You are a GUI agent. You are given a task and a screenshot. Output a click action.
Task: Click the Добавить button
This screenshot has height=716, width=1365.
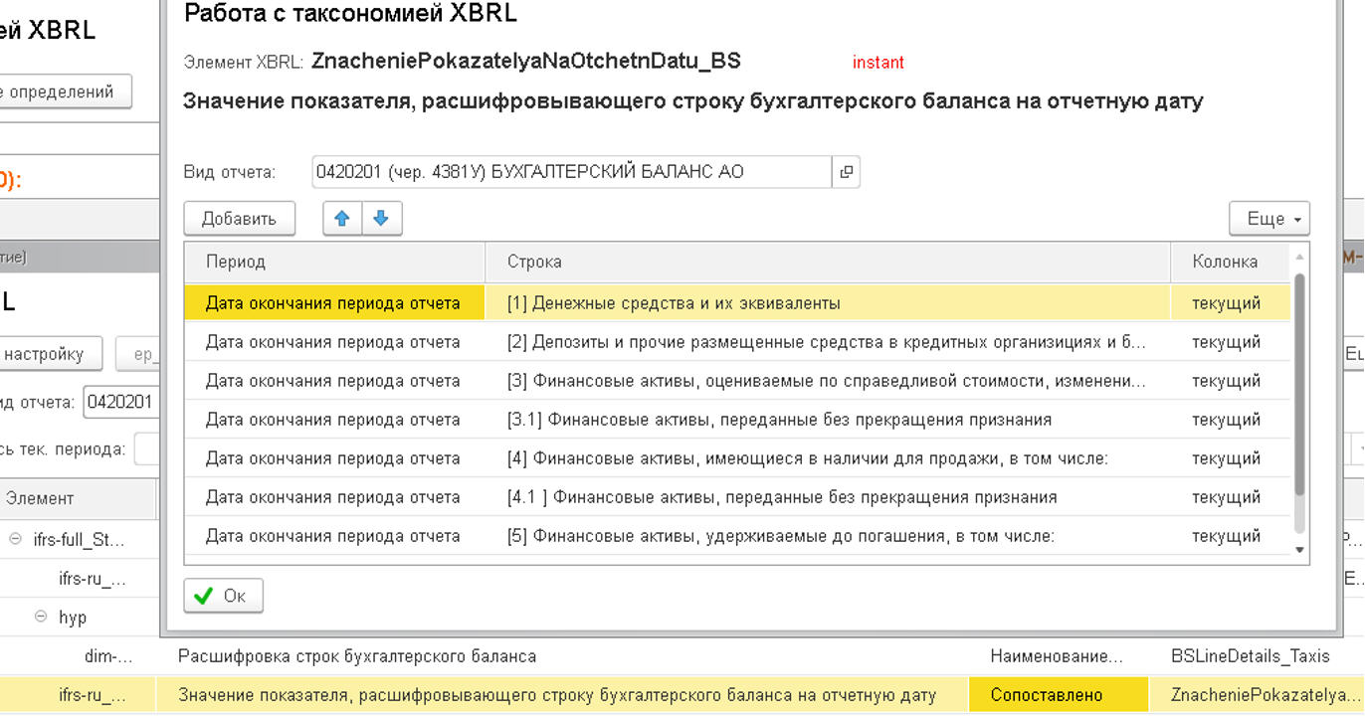[x=239, y=219]
